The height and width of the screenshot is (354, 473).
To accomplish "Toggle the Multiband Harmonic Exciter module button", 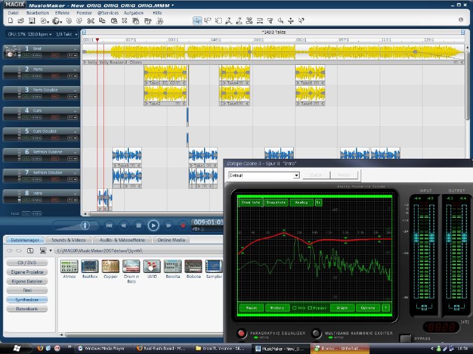I will [x=316, y=333].
